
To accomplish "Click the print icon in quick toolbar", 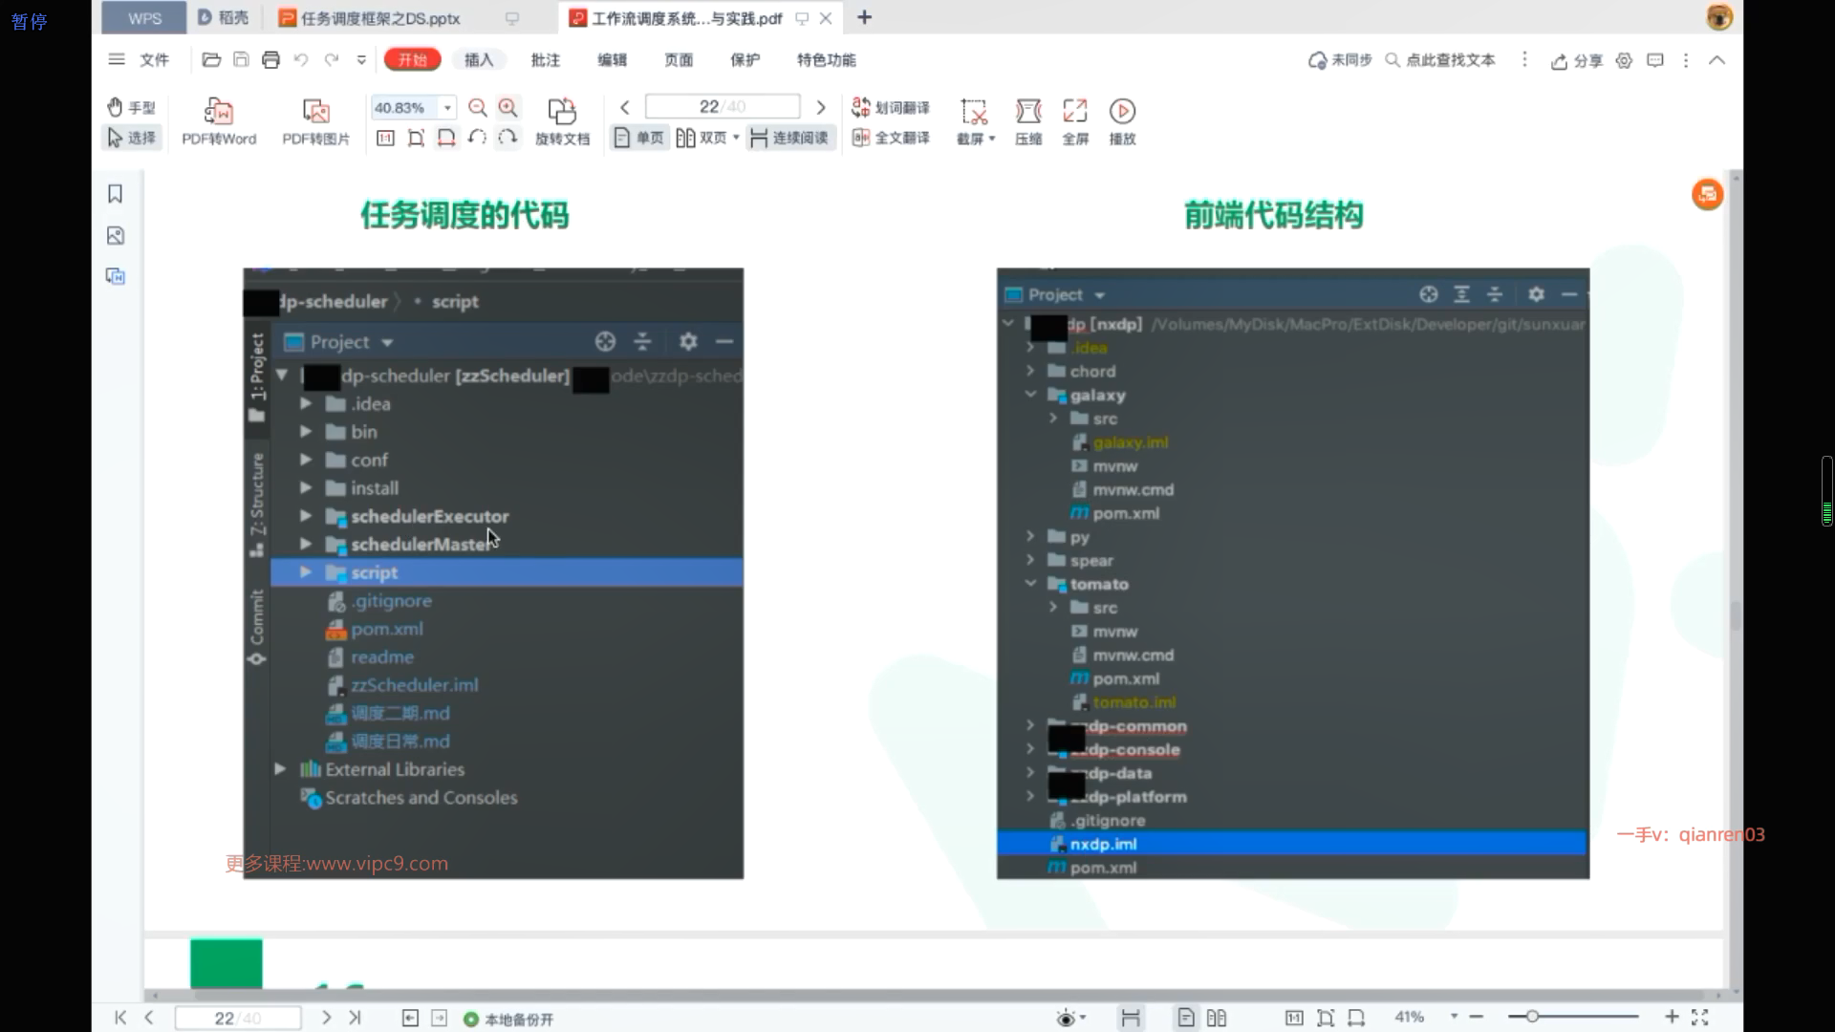I will coord(270,60).
